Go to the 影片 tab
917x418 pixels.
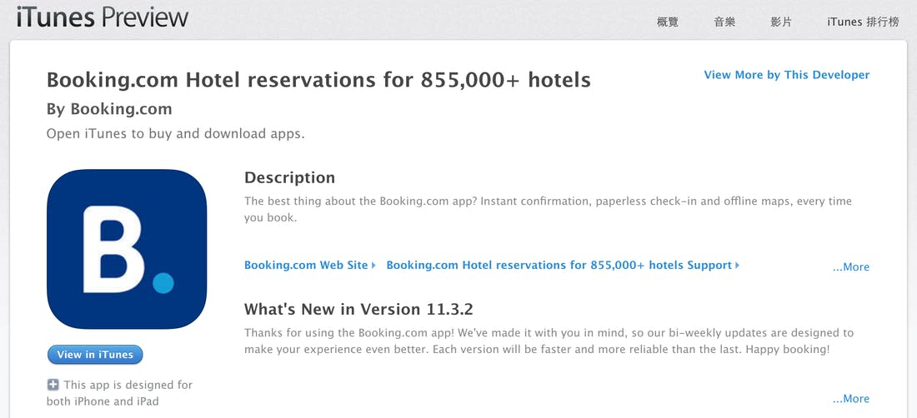(x=781, y=22)
